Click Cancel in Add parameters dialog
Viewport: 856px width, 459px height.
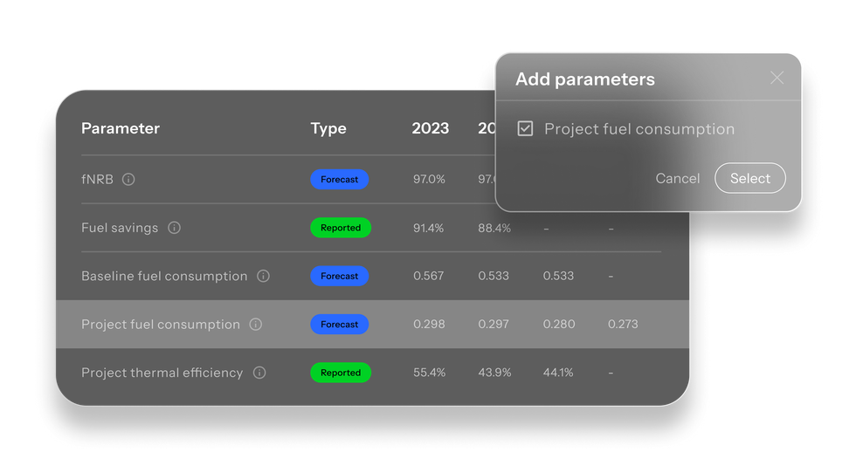678,178
